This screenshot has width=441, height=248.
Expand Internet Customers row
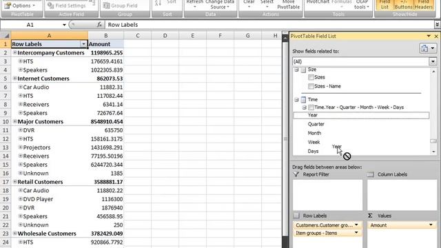[14, 79]
